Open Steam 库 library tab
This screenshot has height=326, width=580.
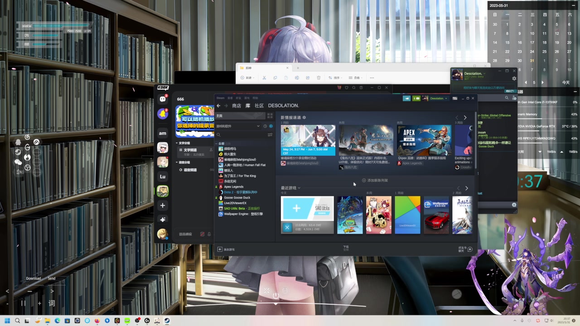point(248,105)
